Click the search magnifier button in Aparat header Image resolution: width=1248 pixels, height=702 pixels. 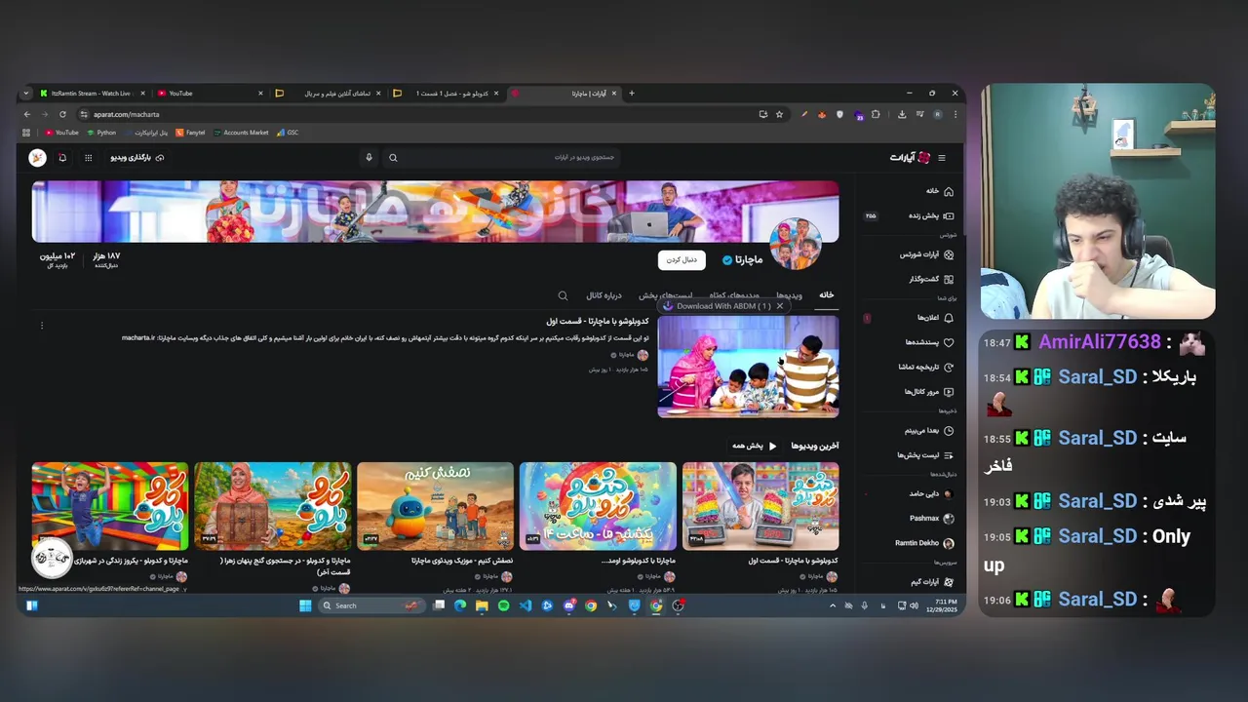pyautogui.click(x=393, y=158)
